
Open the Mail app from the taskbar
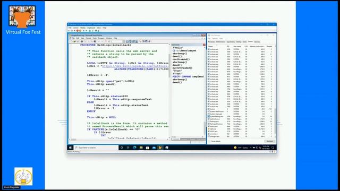(154, 147)
